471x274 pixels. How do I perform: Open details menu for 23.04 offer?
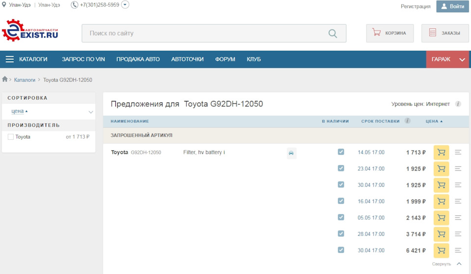[x=458, y=169]
